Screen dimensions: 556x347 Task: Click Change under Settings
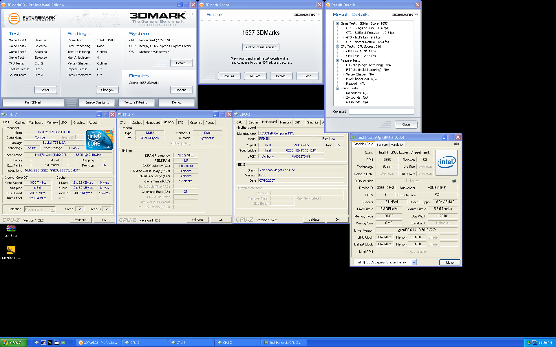pyautogui.click(x=108, y=90)
